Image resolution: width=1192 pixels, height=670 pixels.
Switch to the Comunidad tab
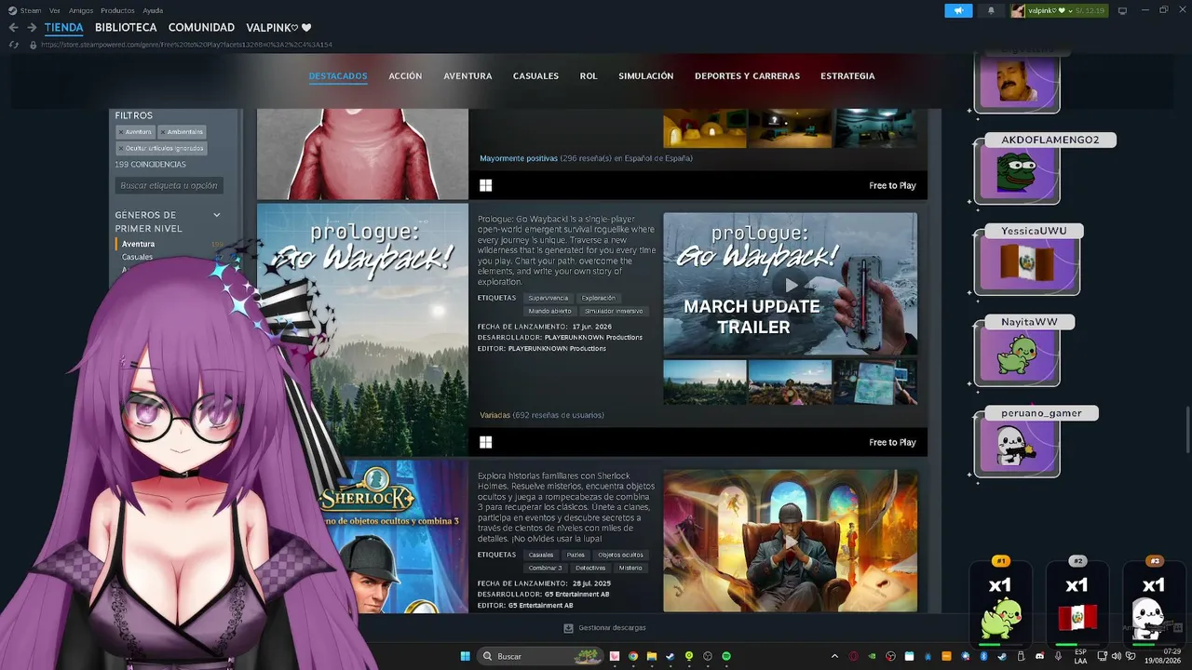pyautogui.click(x=201, y=28)
